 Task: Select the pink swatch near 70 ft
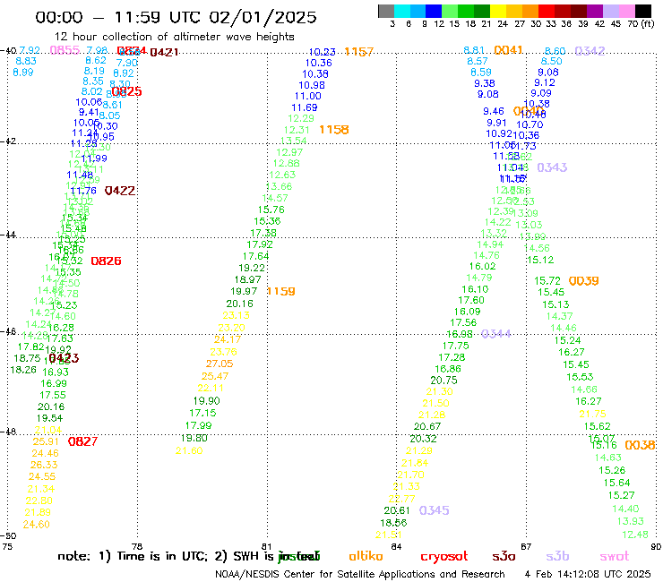626,11
